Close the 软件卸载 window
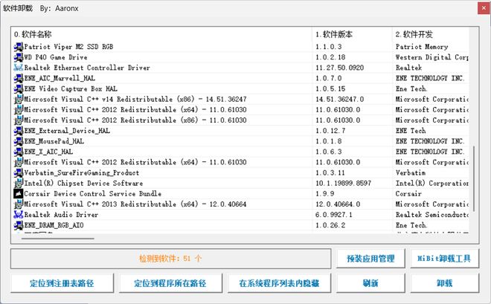 coord(484,8)
